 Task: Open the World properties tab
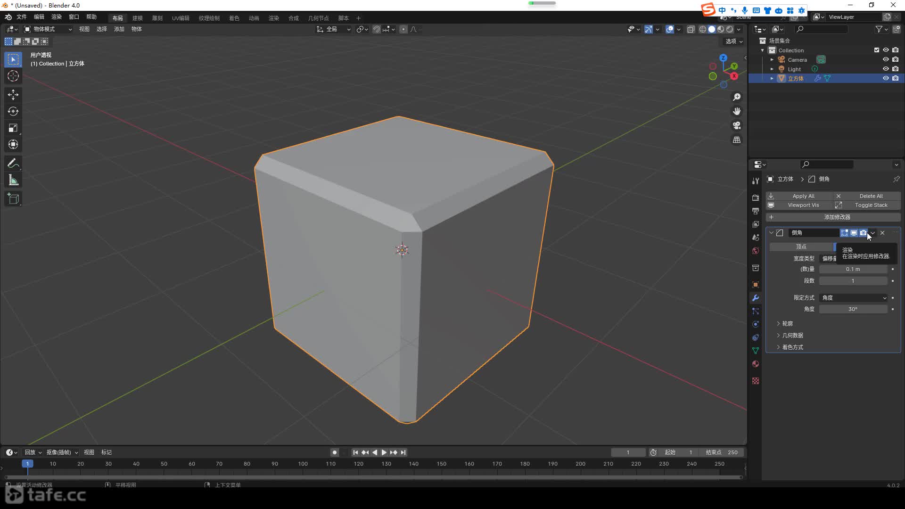coord(756,251)
